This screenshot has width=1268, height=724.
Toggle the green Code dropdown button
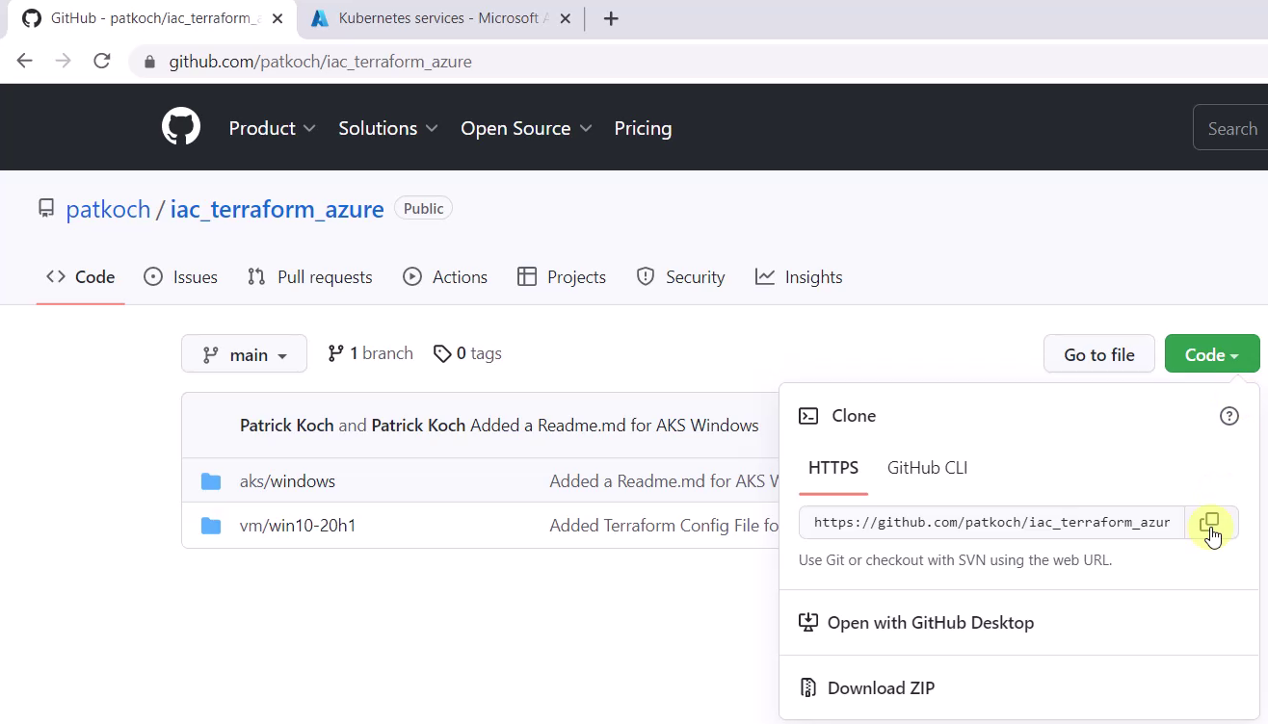pyautogui.click(x=1212, y=354)
